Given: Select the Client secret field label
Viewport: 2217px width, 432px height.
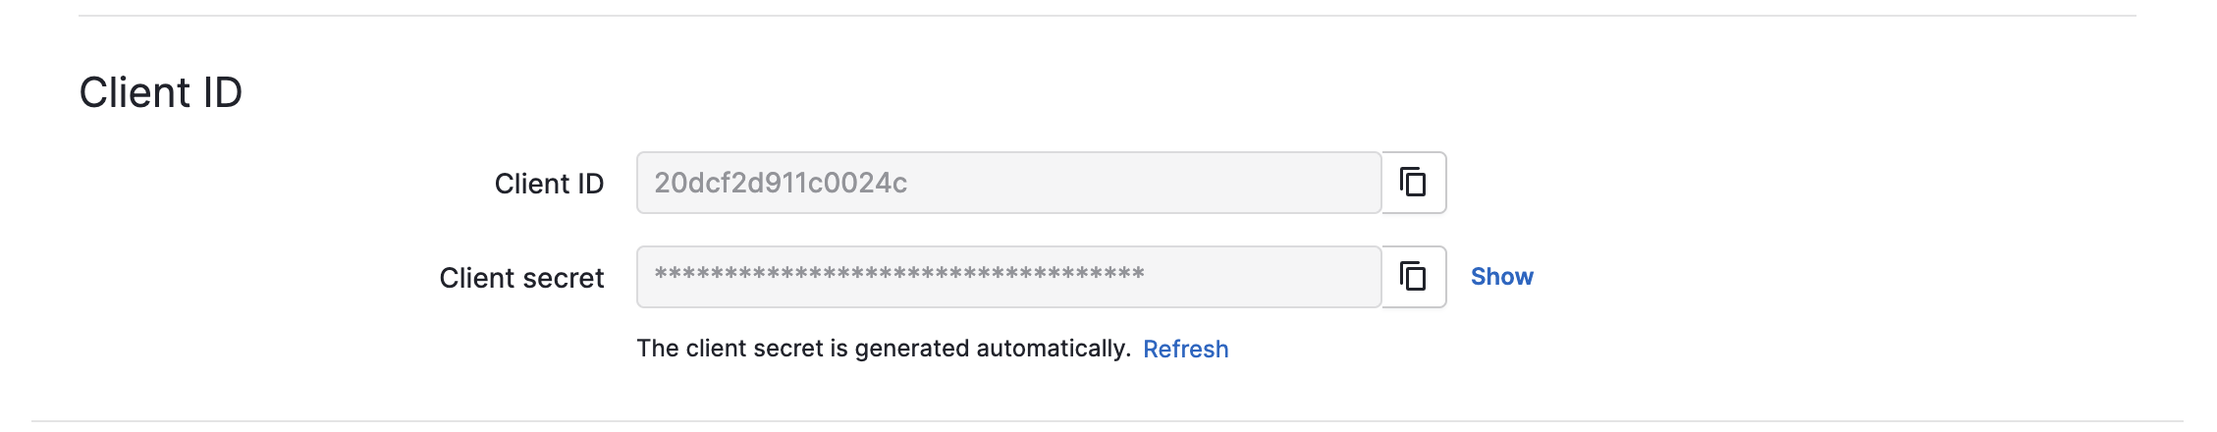Looking at the screenshot, I should pos(521,278).
